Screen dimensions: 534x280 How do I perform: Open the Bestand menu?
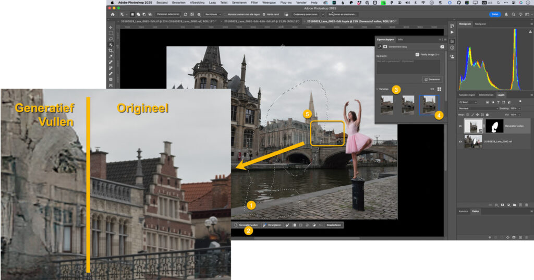pyautogui.click(x=162, y=3)
